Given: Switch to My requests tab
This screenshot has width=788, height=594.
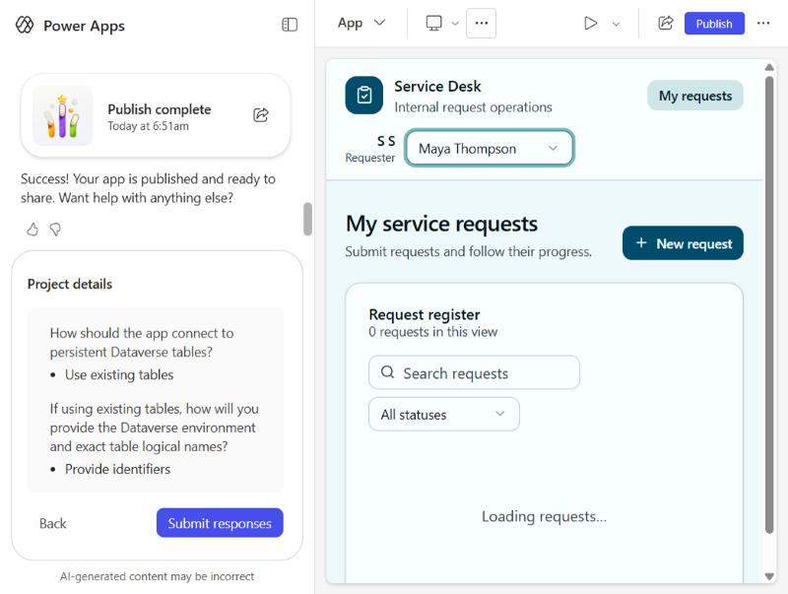Looking at the screenshot, I should 695,96.
